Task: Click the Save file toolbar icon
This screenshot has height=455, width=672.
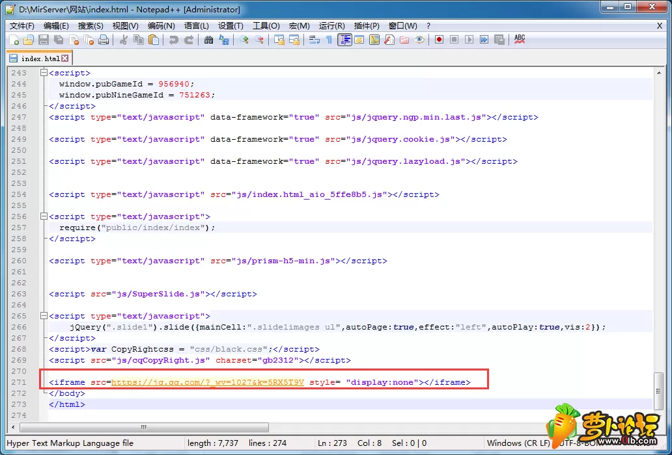Action: 43,40
